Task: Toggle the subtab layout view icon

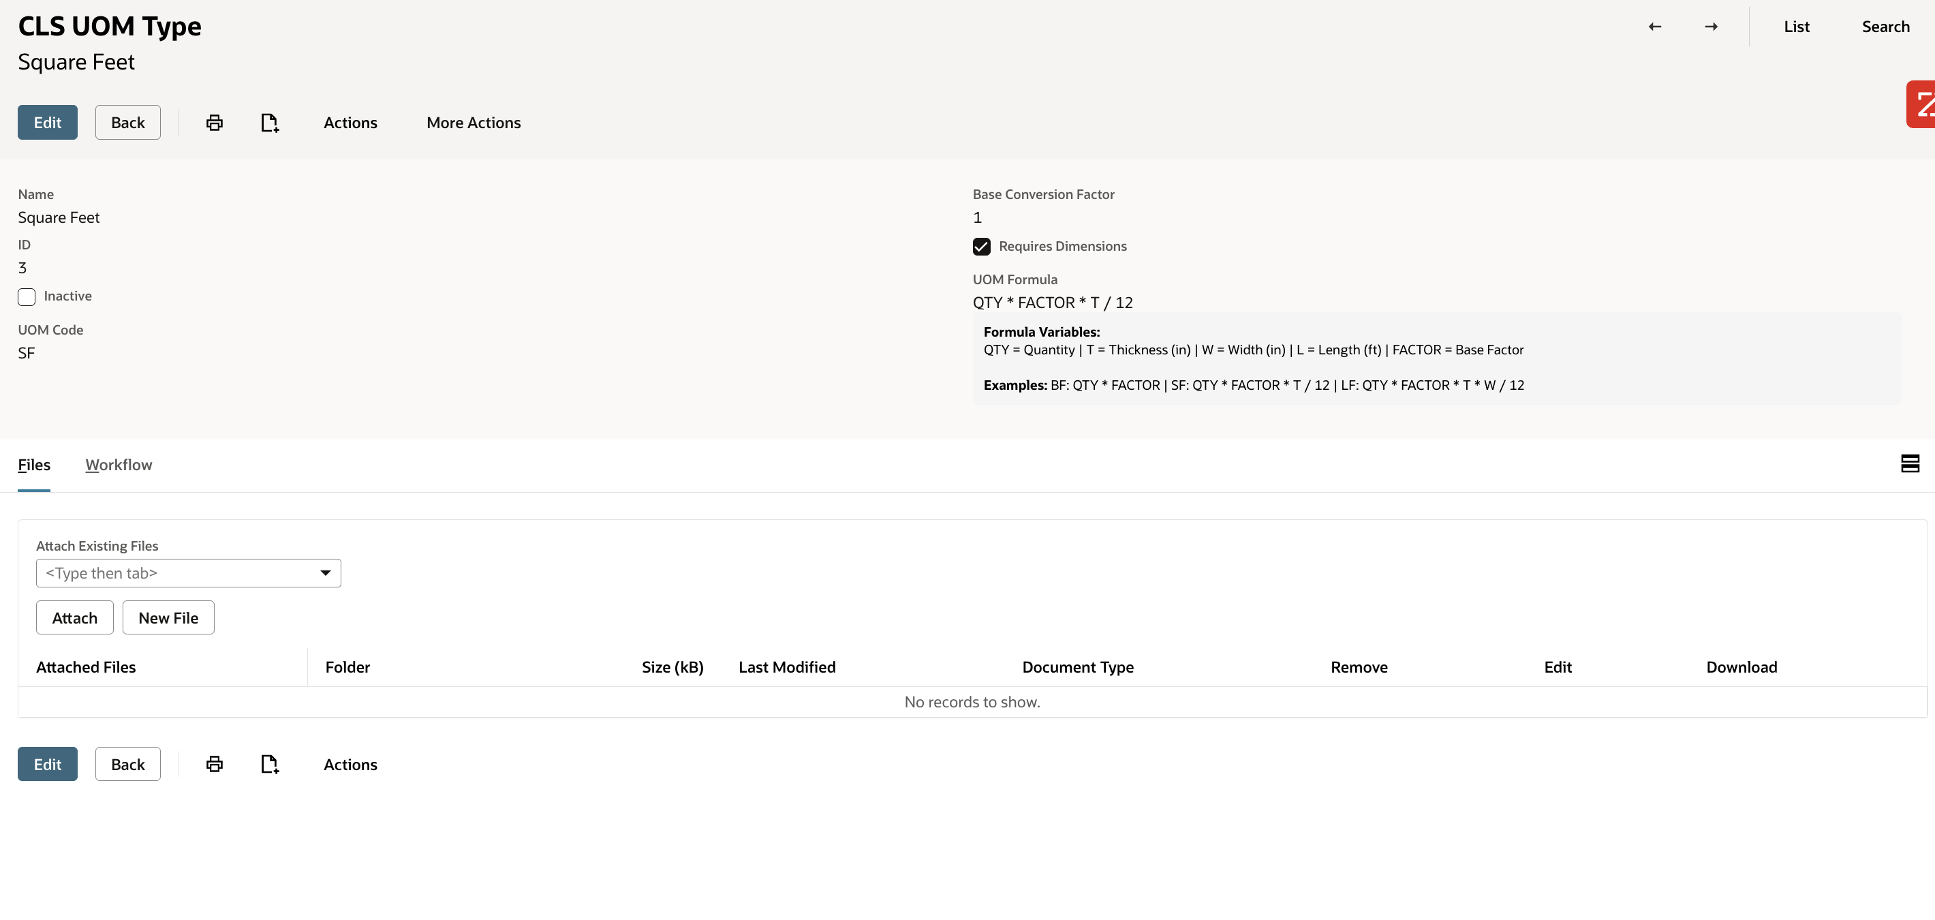Action: pyautogui.click(x=1910, y=463)
